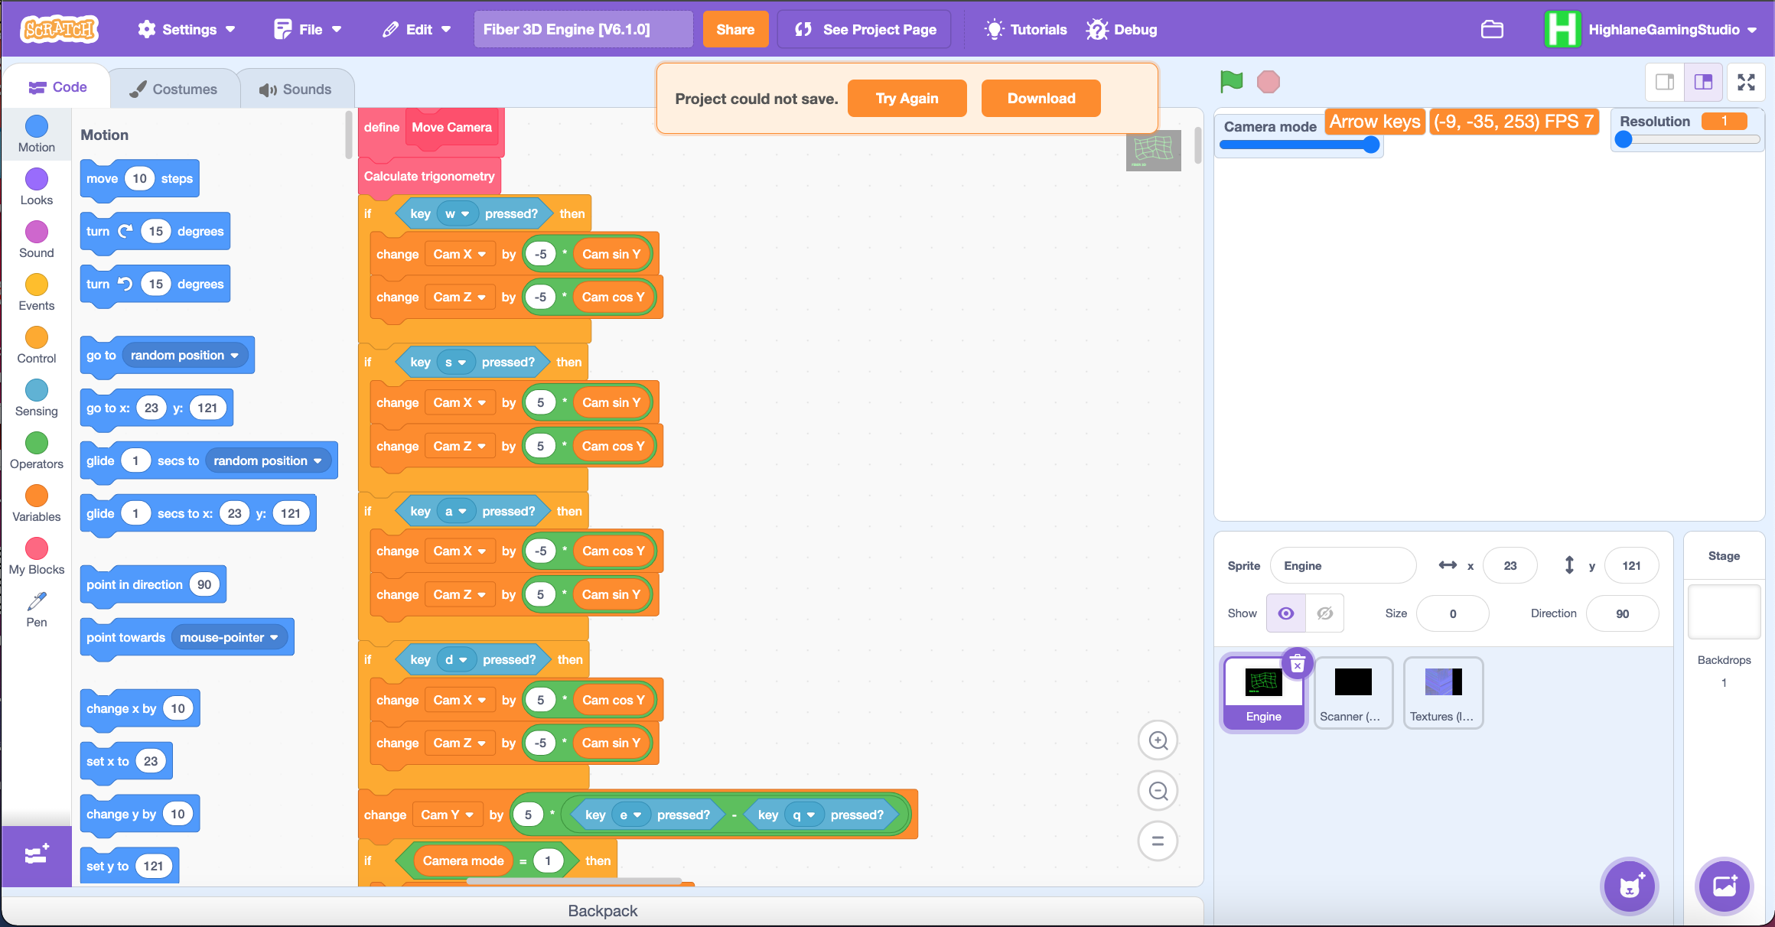
Task: Select the Scanner sprite thumbnail
Action: tap(1353, 694)
